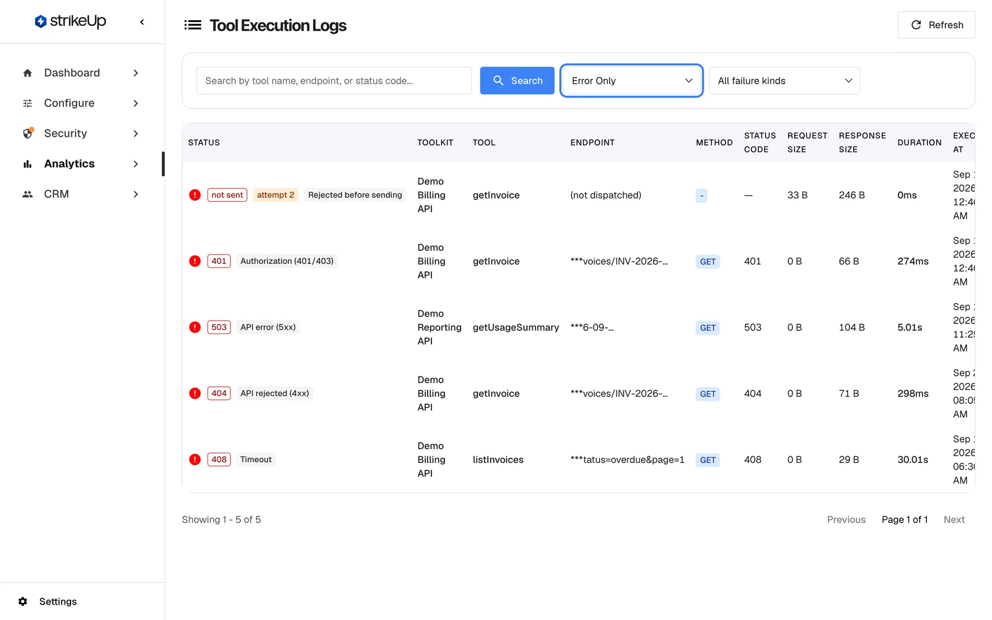Expand the Analytics menu chevron
The image size is (992, 620).
136,164
